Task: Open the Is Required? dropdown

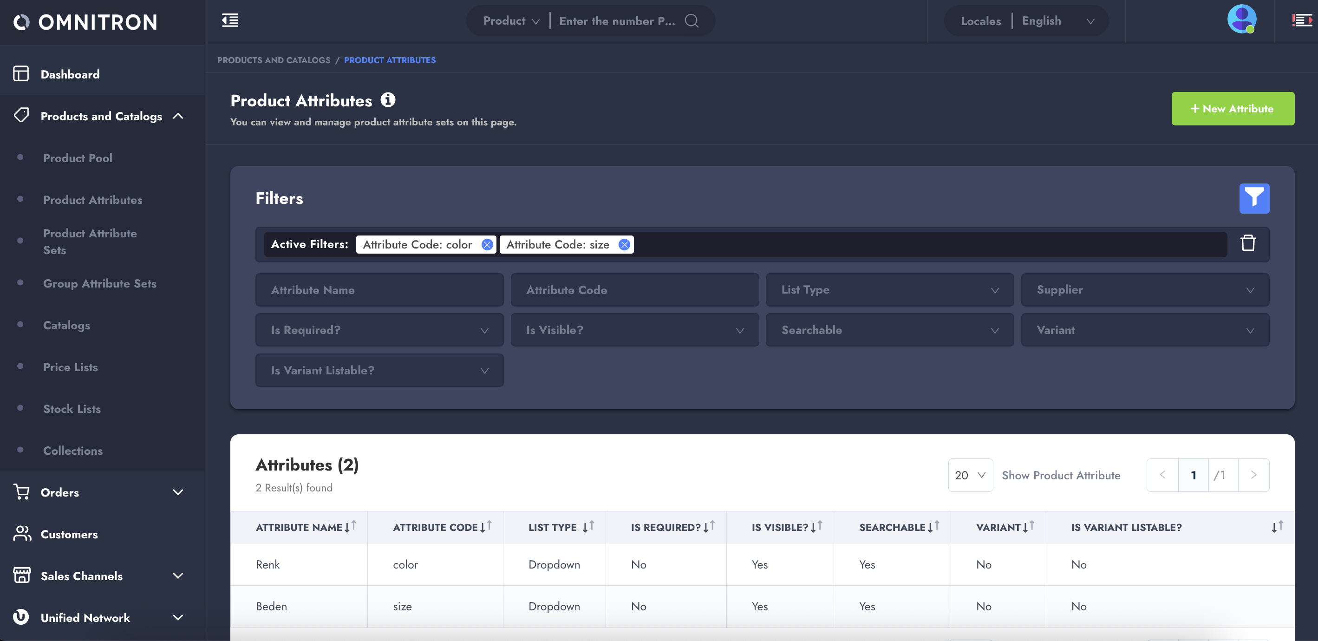Action: pyautogui.click(x=379, y=330)
